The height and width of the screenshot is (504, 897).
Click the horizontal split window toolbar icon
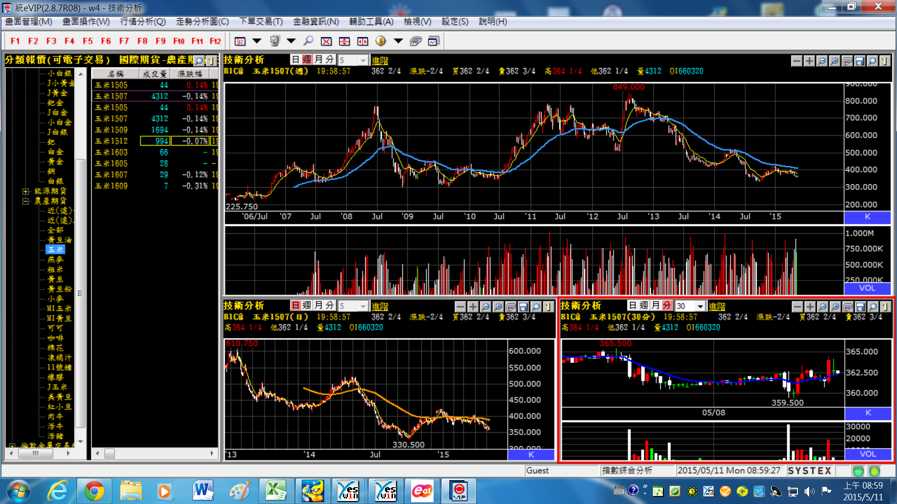pos(363,42)
